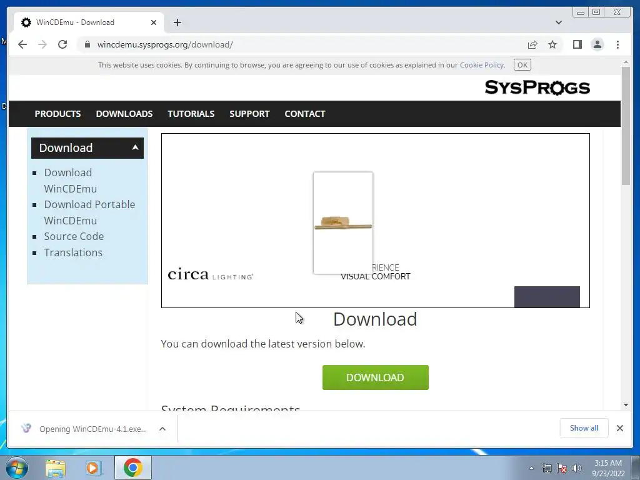Click the network tray icon
The image size is (640, 480).
[546, 468]
